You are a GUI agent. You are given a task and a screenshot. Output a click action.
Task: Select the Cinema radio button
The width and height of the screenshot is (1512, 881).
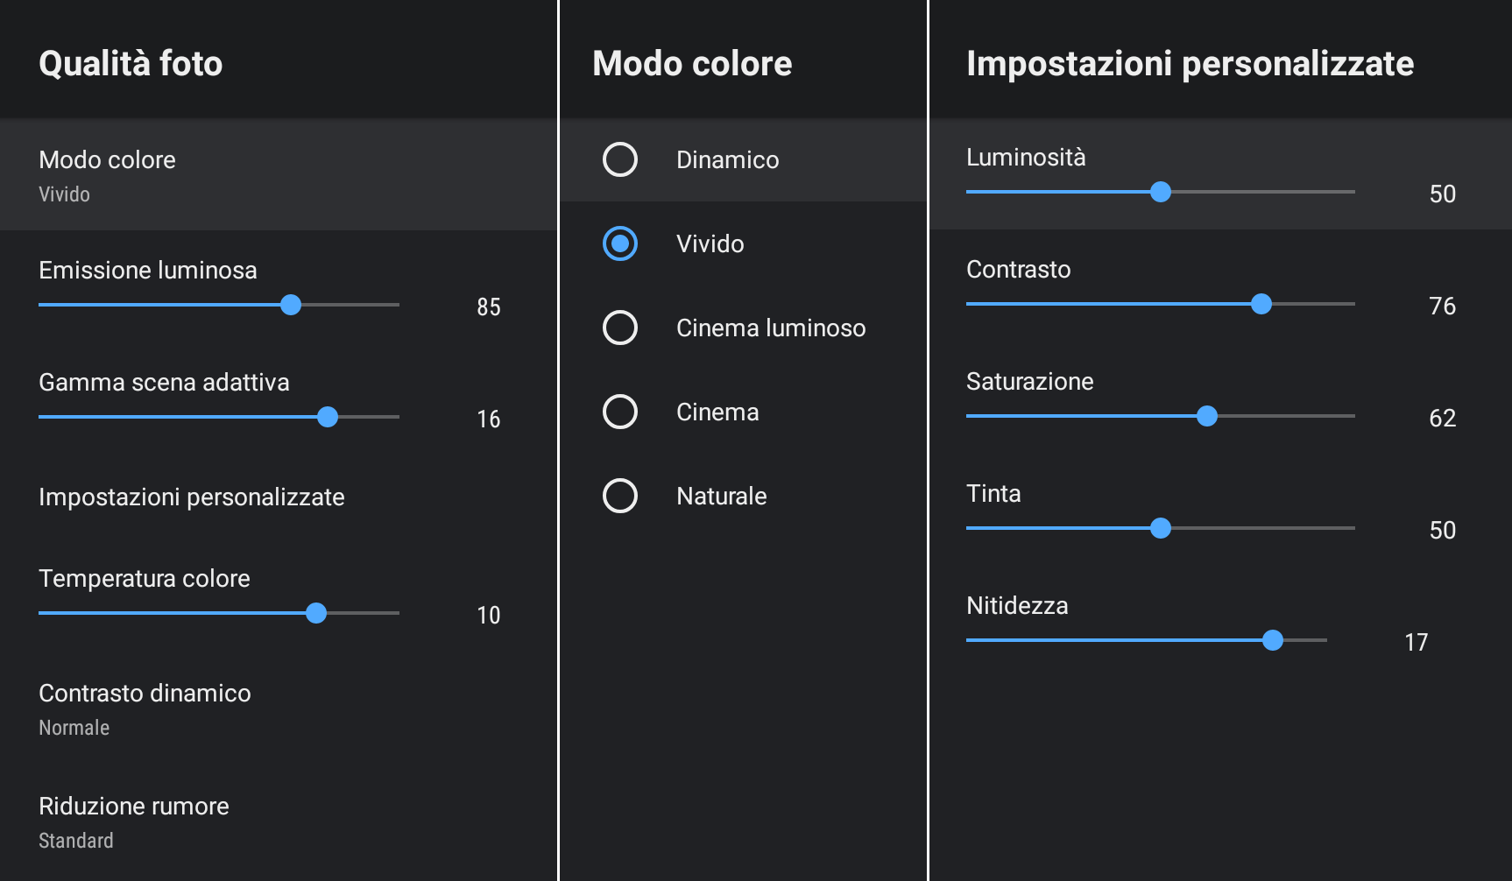tap(620, 412)
